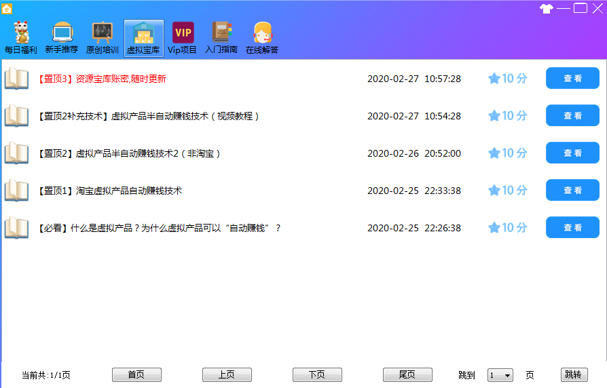Click the home icon in title bar
607x388 pixels.
tap(7, 9)
